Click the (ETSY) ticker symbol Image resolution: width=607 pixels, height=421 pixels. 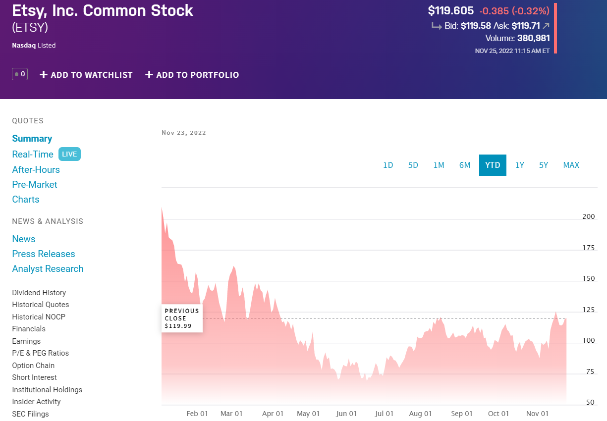tap(30, 28)
